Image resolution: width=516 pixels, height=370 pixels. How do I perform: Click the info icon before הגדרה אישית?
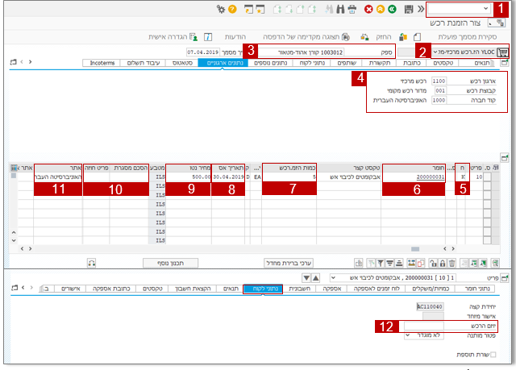pyautogui.click(x=208, y=37)
